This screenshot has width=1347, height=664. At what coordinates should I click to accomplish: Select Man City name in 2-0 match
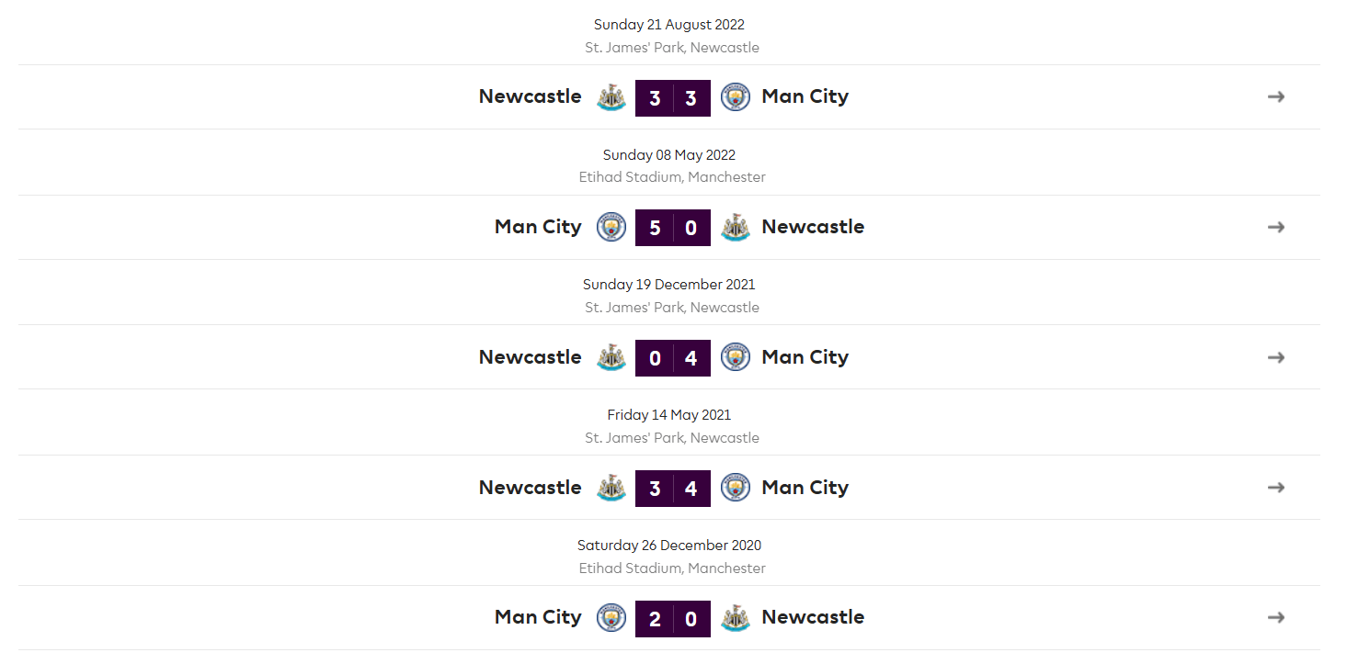pos(538,617)
